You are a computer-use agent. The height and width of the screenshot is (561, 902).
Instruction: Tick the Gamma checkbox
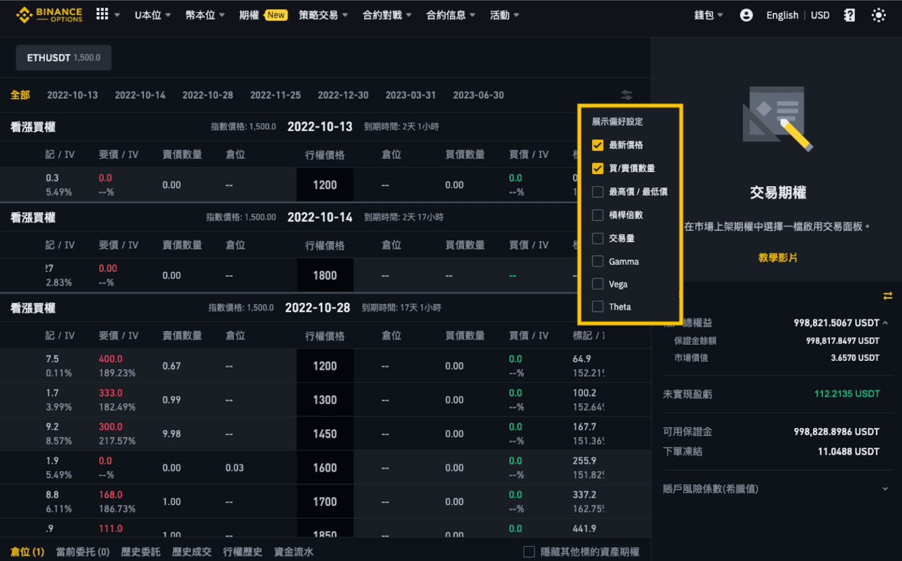(x=598, y=261)
